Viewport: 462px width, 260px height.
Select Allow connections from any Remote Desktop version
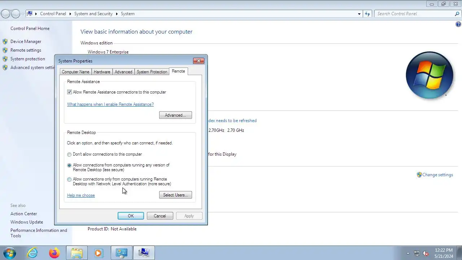point(69,165)
